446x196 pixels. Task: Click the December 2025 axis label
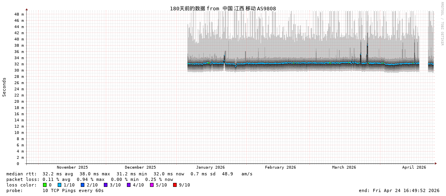[x=140, y=167]
